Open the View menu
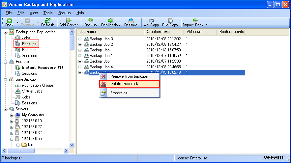 tap(34, 13)
